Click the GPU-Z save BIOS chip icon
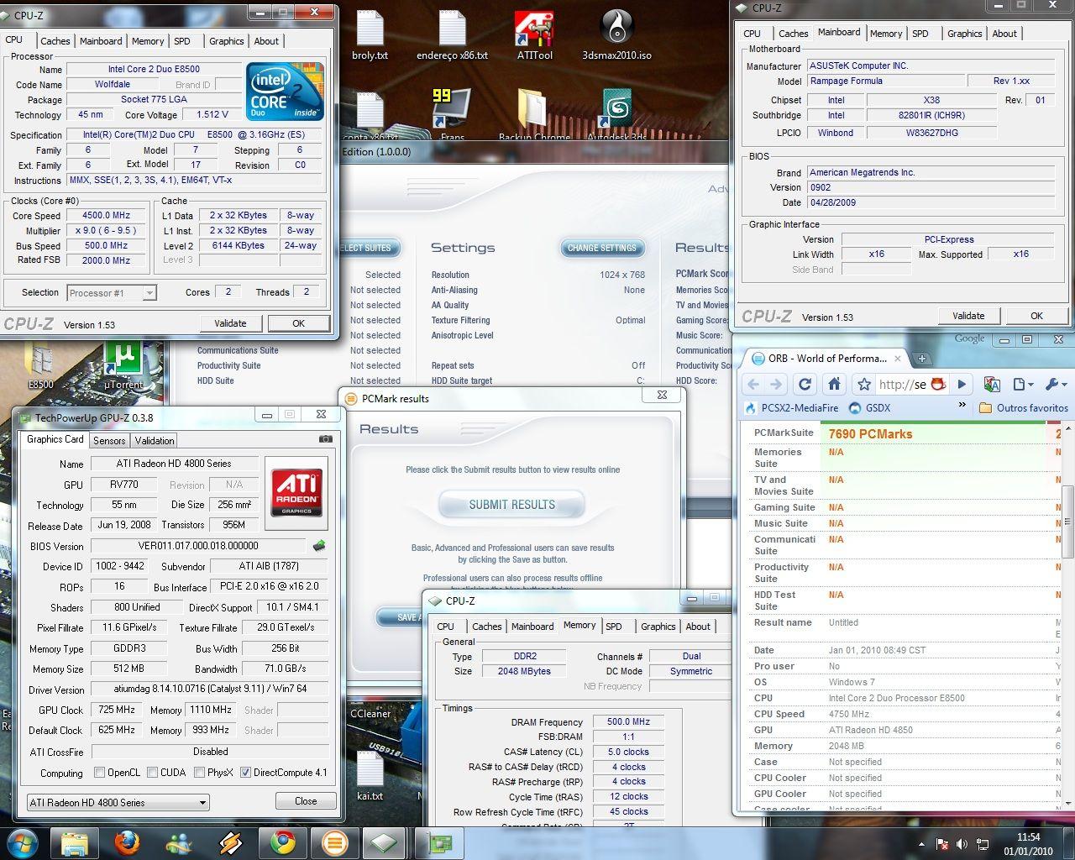 (x=319, y=546)
